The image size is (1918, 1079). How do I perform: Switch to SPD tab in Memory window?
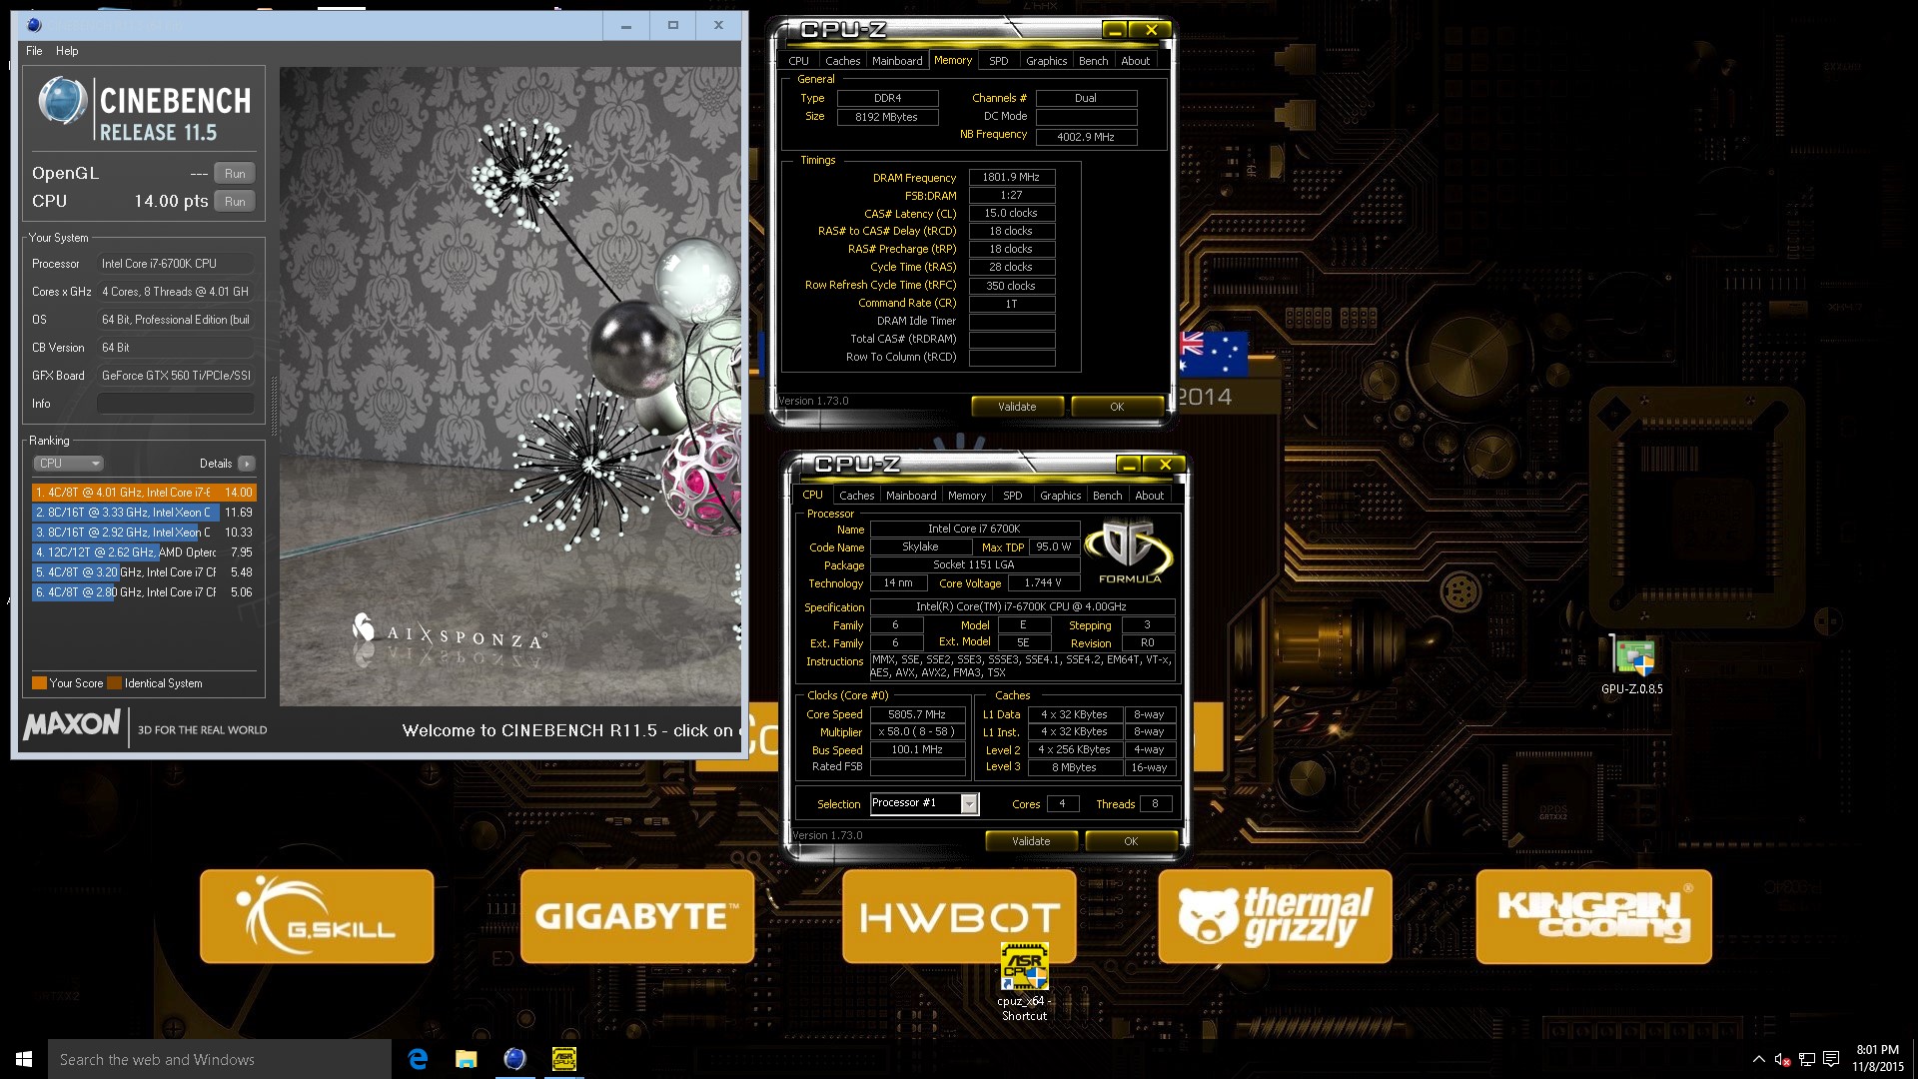998,61
